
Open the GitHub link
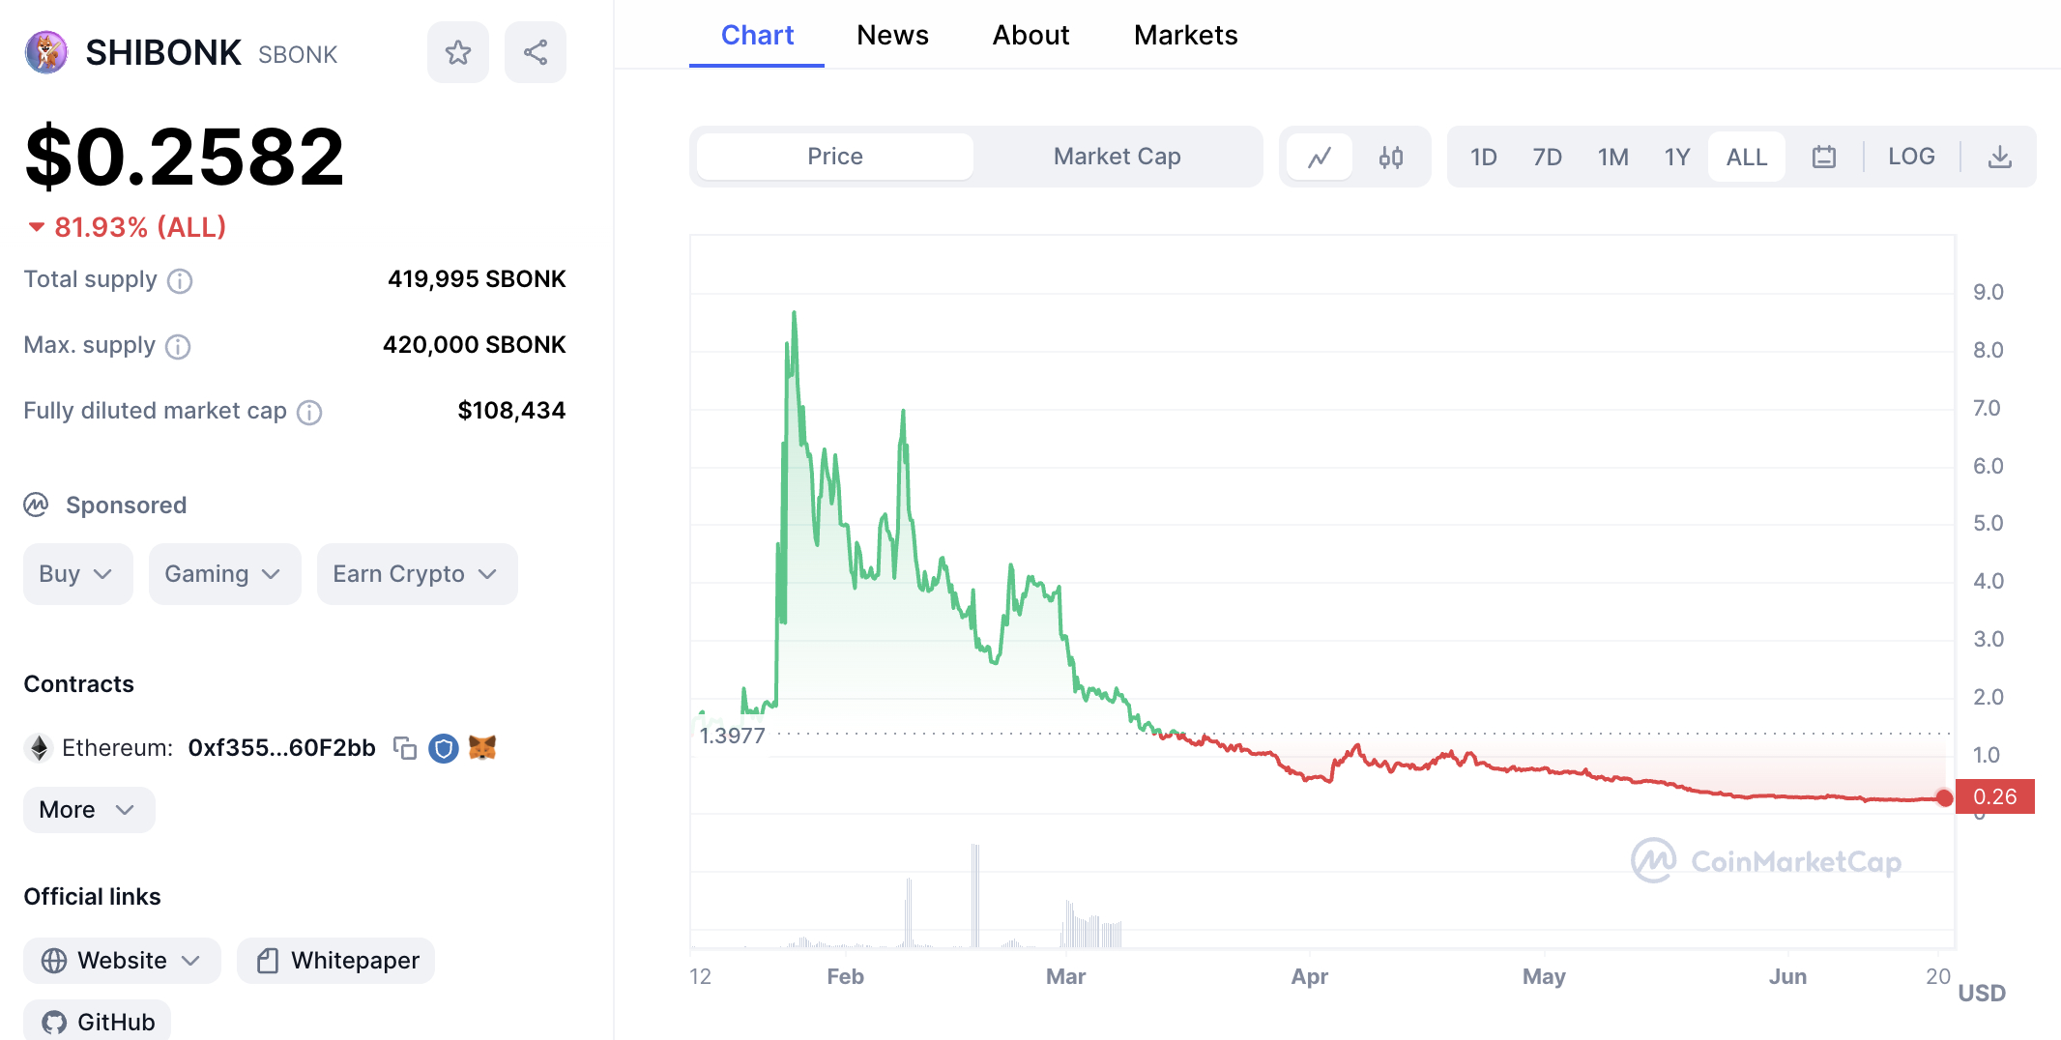tap(97, 1021)
